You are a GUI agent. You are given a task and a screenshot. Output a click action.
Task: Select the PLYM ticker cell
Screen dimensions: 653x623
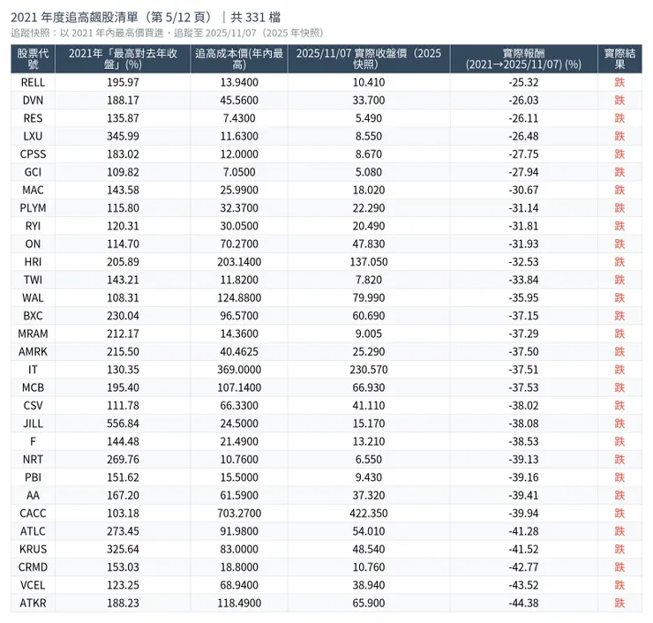[x=33, y=207]
